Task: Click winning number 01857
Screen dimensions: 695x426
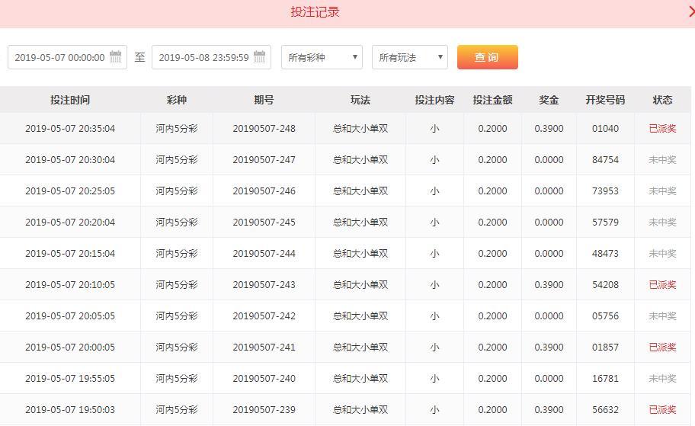Action: point(605,348)
